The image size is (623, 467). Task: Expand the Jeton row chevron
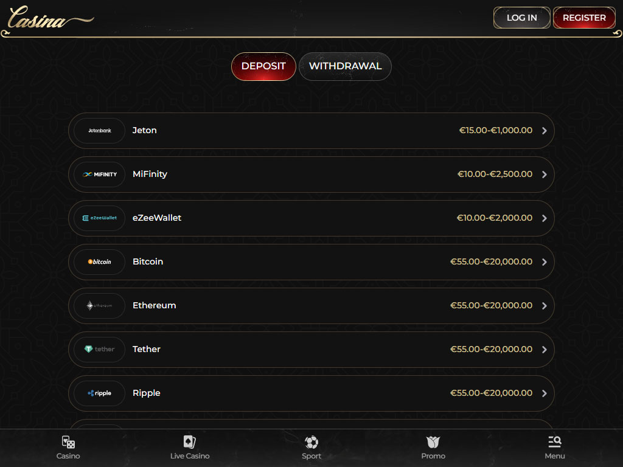tap(544, 131)
